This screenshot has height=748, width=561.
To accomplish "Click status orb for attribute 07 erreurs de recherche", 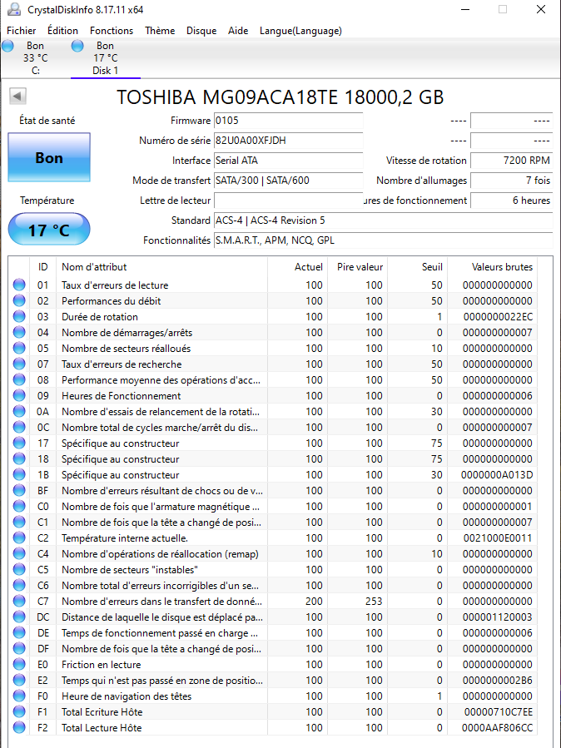I will point(19,364).
